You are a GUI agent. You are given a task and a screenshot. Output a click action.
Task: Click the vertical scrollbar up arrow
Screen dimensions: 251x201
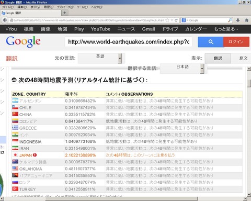249,69
